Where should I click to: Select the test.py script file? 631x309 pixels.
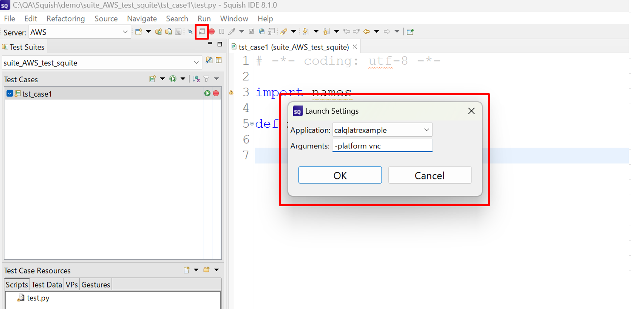(38, 298)
